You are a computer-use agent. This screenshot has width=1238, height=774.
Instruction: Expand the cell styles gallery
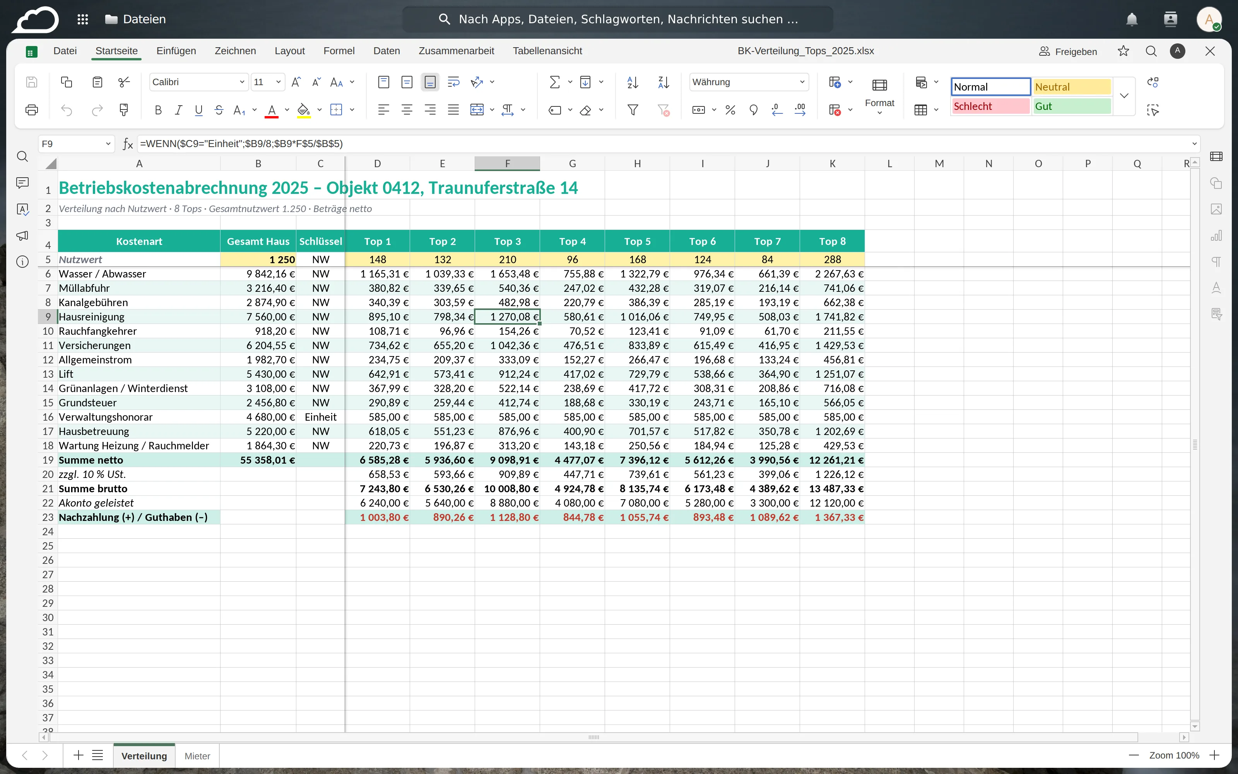pyautogui.click(x=1124, y=96)
